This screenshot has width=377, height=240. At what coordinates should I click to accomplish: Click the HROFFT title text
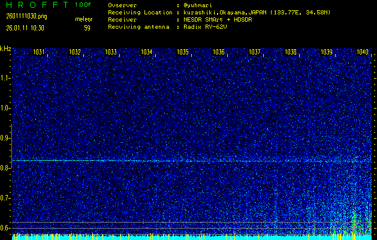click(x=35, y=5)
